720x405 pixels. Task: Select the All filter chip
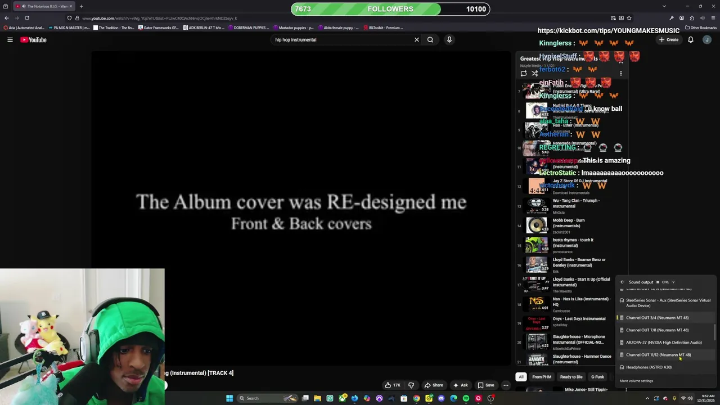coord(521,377)
